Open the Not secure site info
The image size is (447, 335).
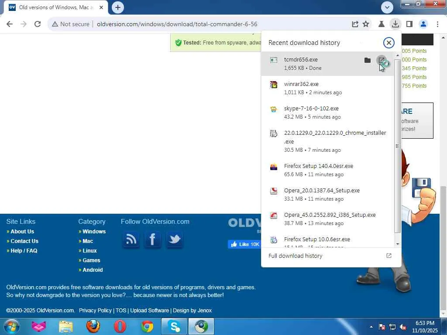(x=71, y=24)
